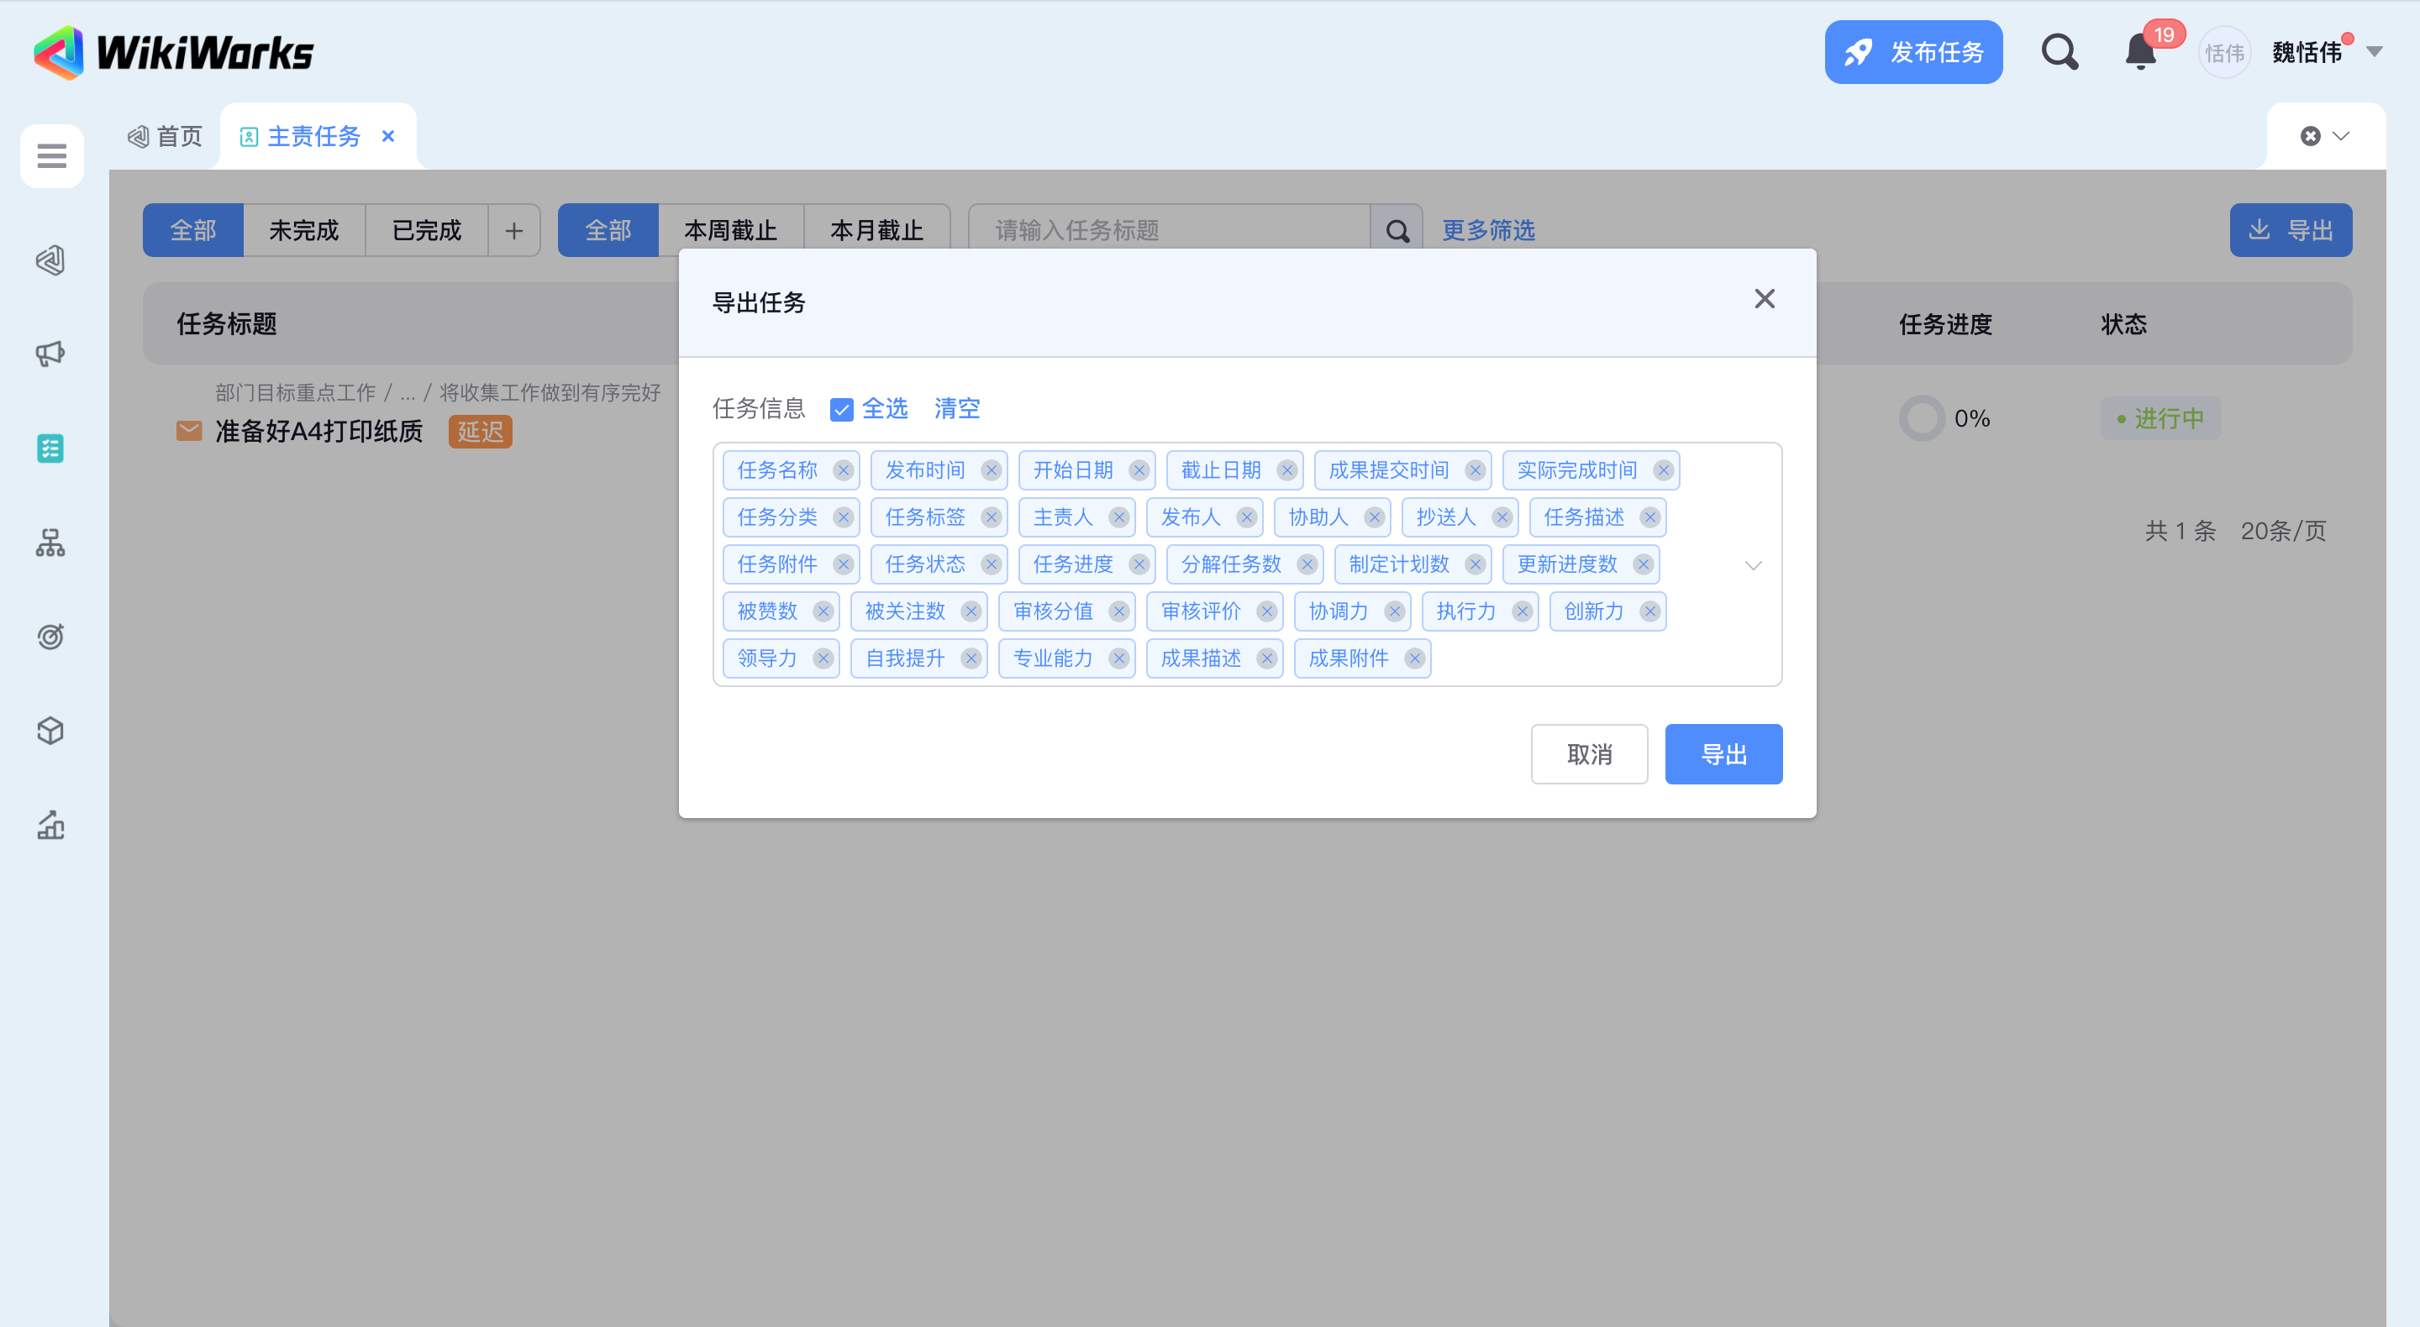Open the target goals sidebar icon
Image resolution: width=2420 pixels, height=1327 pixels.
coord(50,637)
